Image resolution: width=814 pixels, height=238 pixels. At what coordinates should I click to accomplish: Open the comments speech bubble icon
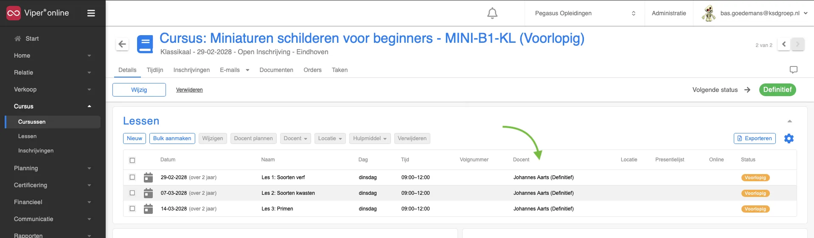(793, 70)
